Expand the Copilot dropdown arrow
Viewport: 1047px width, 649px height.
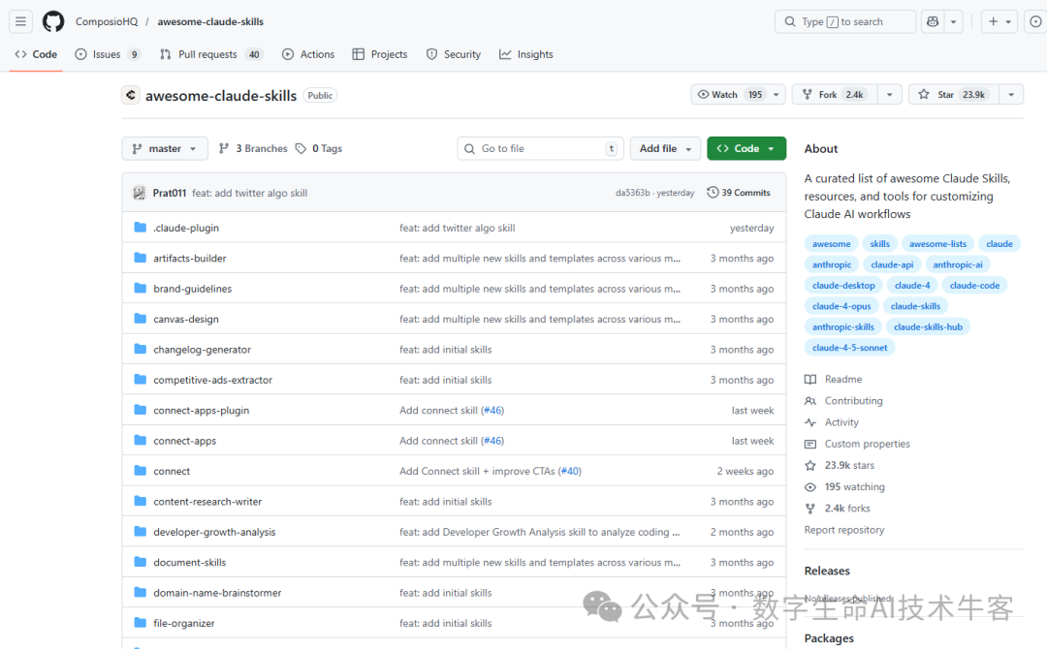(x=954, y=21)
